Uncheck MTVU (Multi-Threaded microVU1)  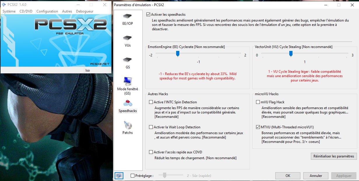258,127
